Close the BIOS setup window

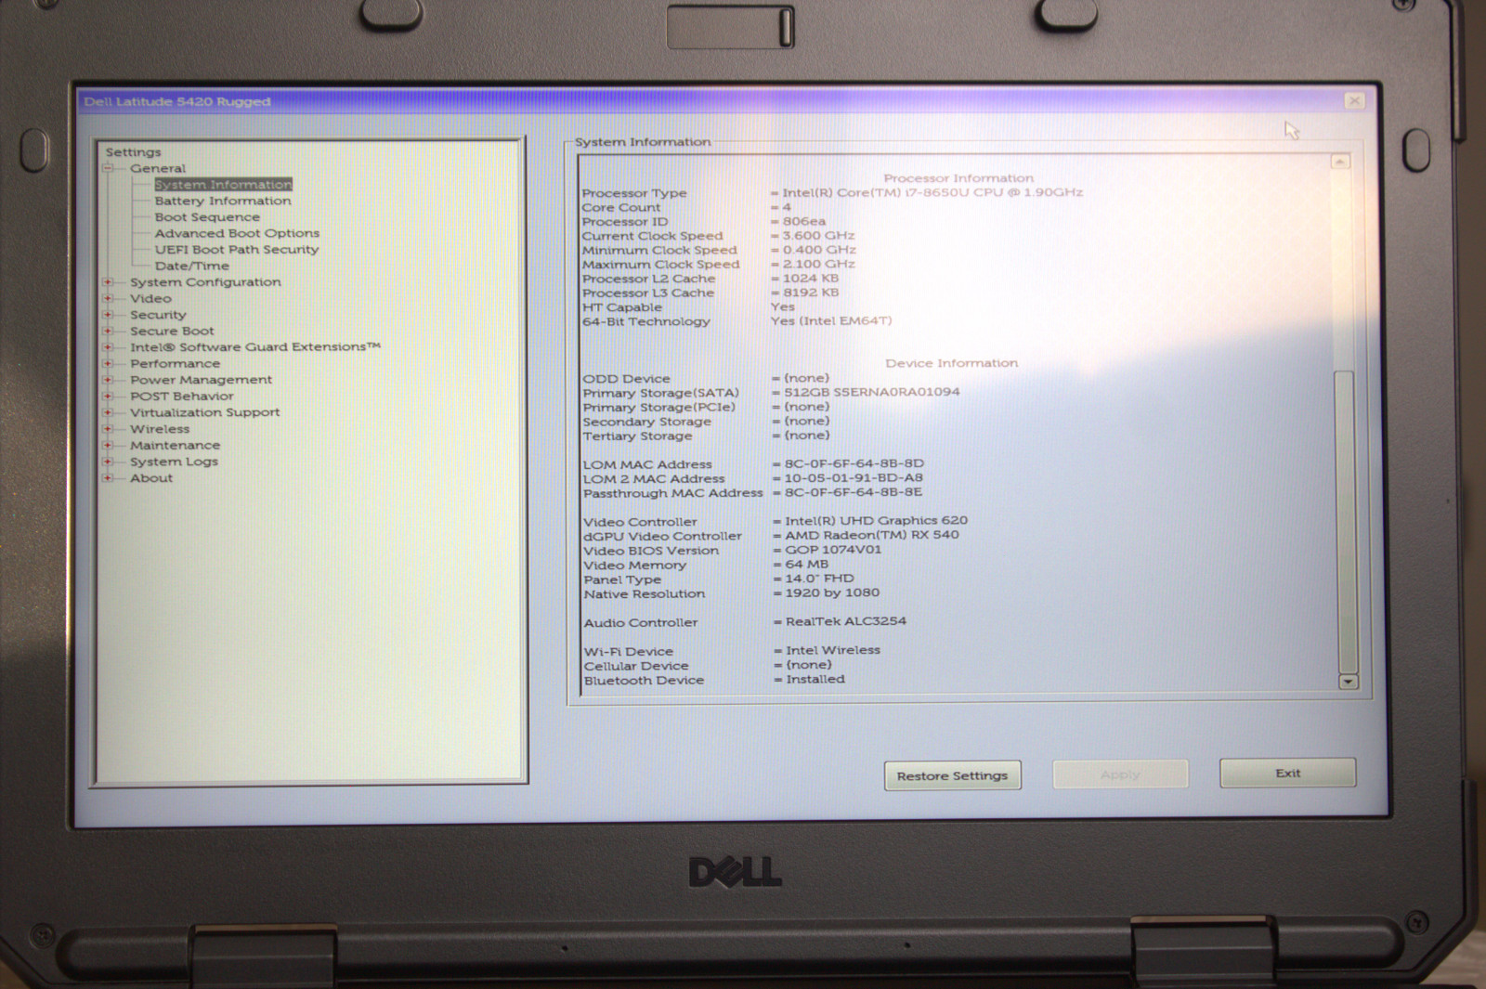click(x=1354, y=100)
